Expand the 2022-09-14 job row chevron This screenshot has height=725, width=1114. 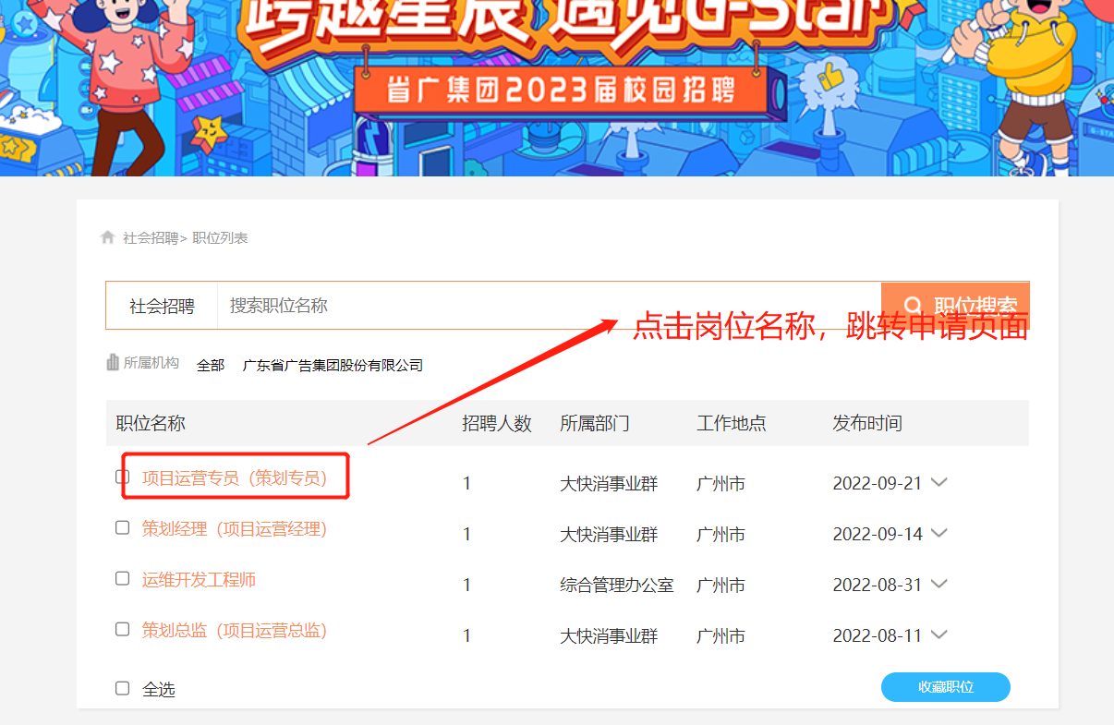(939, 533)
